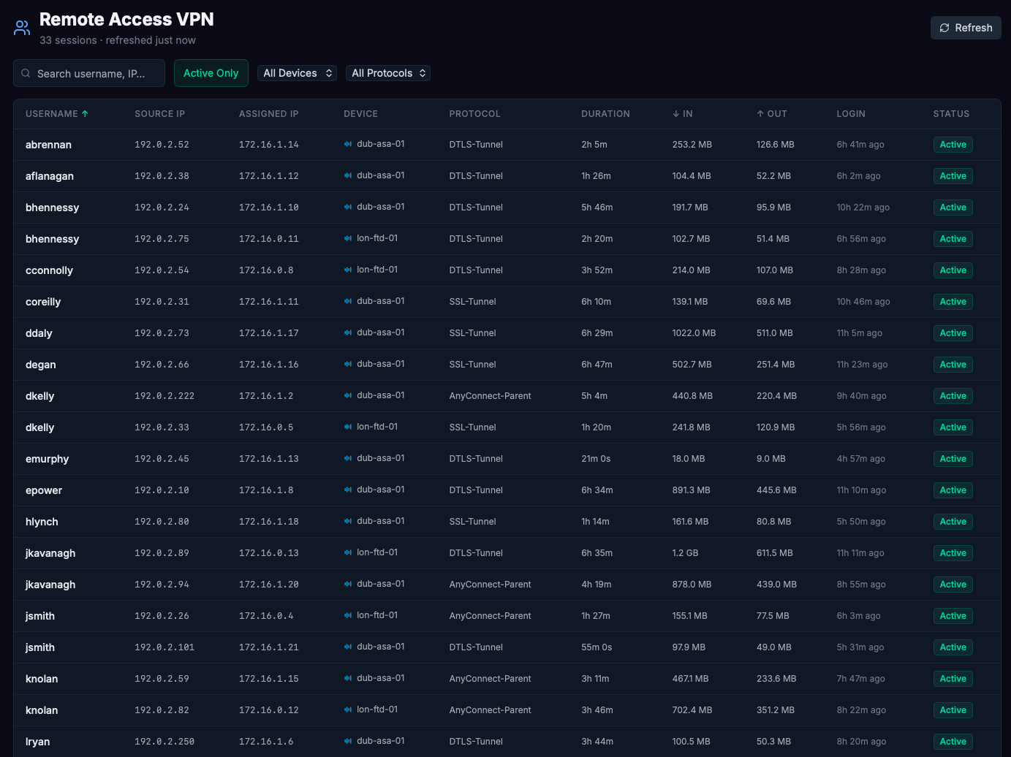
Task: Click source IP 192.0.2.52
Action: [x=162, y=145]
